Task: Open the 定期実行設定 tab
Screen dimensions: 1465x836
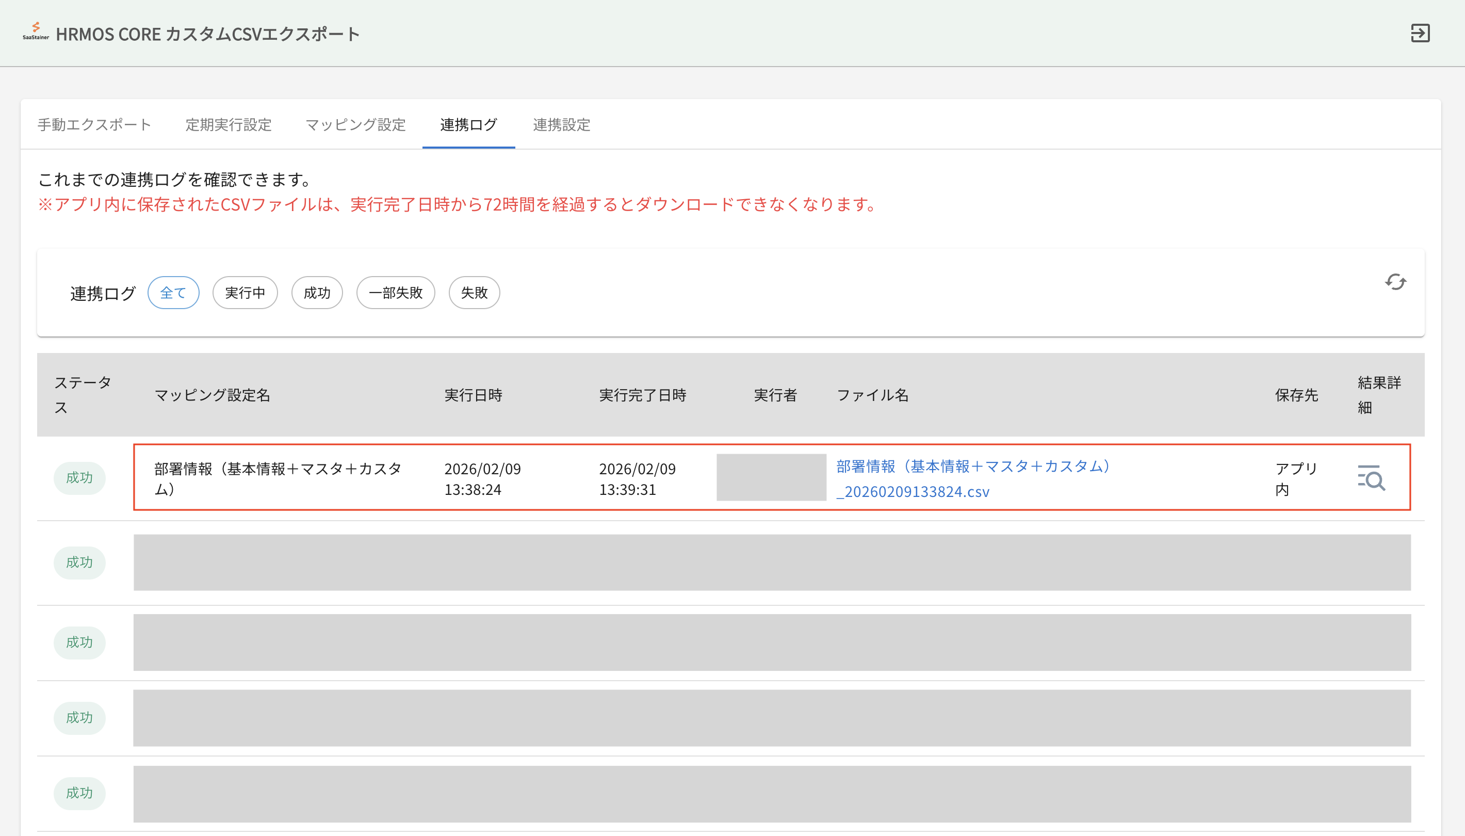Action: point(229,124)
